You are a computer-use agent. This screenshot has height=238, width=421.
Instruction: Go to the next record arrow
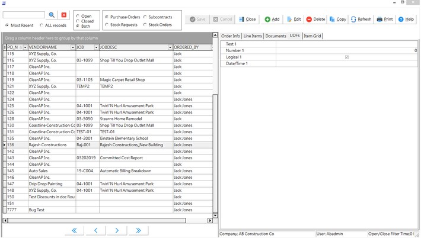117,230
